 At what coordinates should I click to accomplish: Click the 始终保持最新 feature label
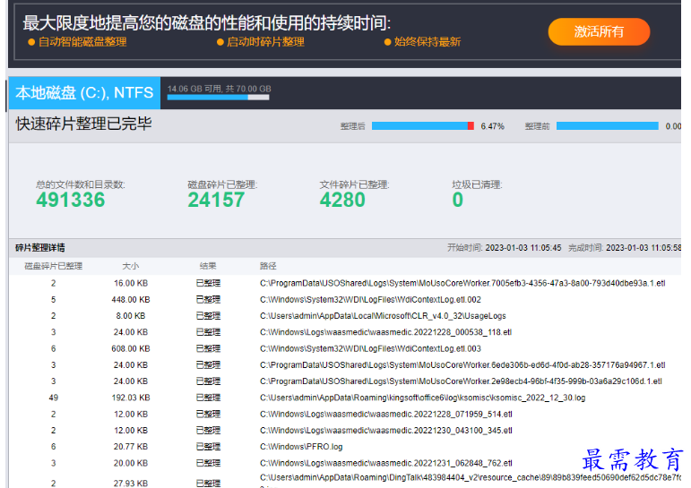pos(427,42)
